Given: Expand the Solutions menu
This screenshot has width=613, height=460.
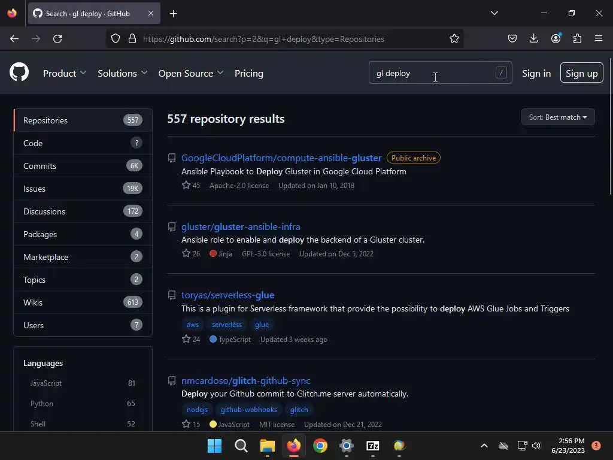Looking at the screenshot, I should (x=122, y=73).
